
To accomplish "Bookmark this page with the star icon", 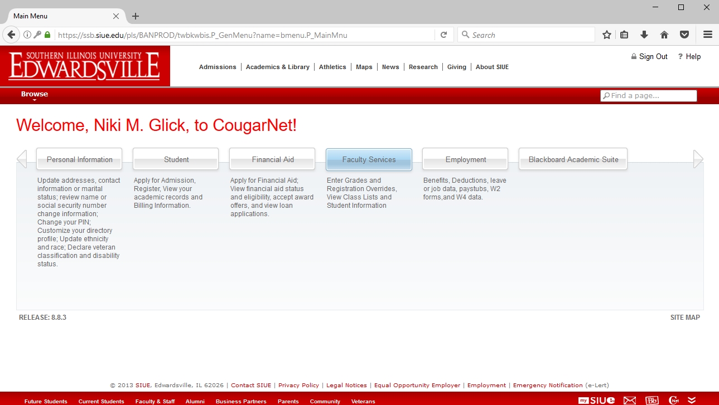I will (607, 35).
